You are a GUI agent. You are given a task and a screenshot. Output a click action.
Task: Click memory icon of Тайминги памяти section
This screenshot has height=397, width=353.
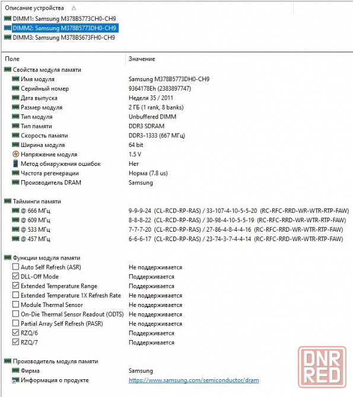[x=8, y=201]
